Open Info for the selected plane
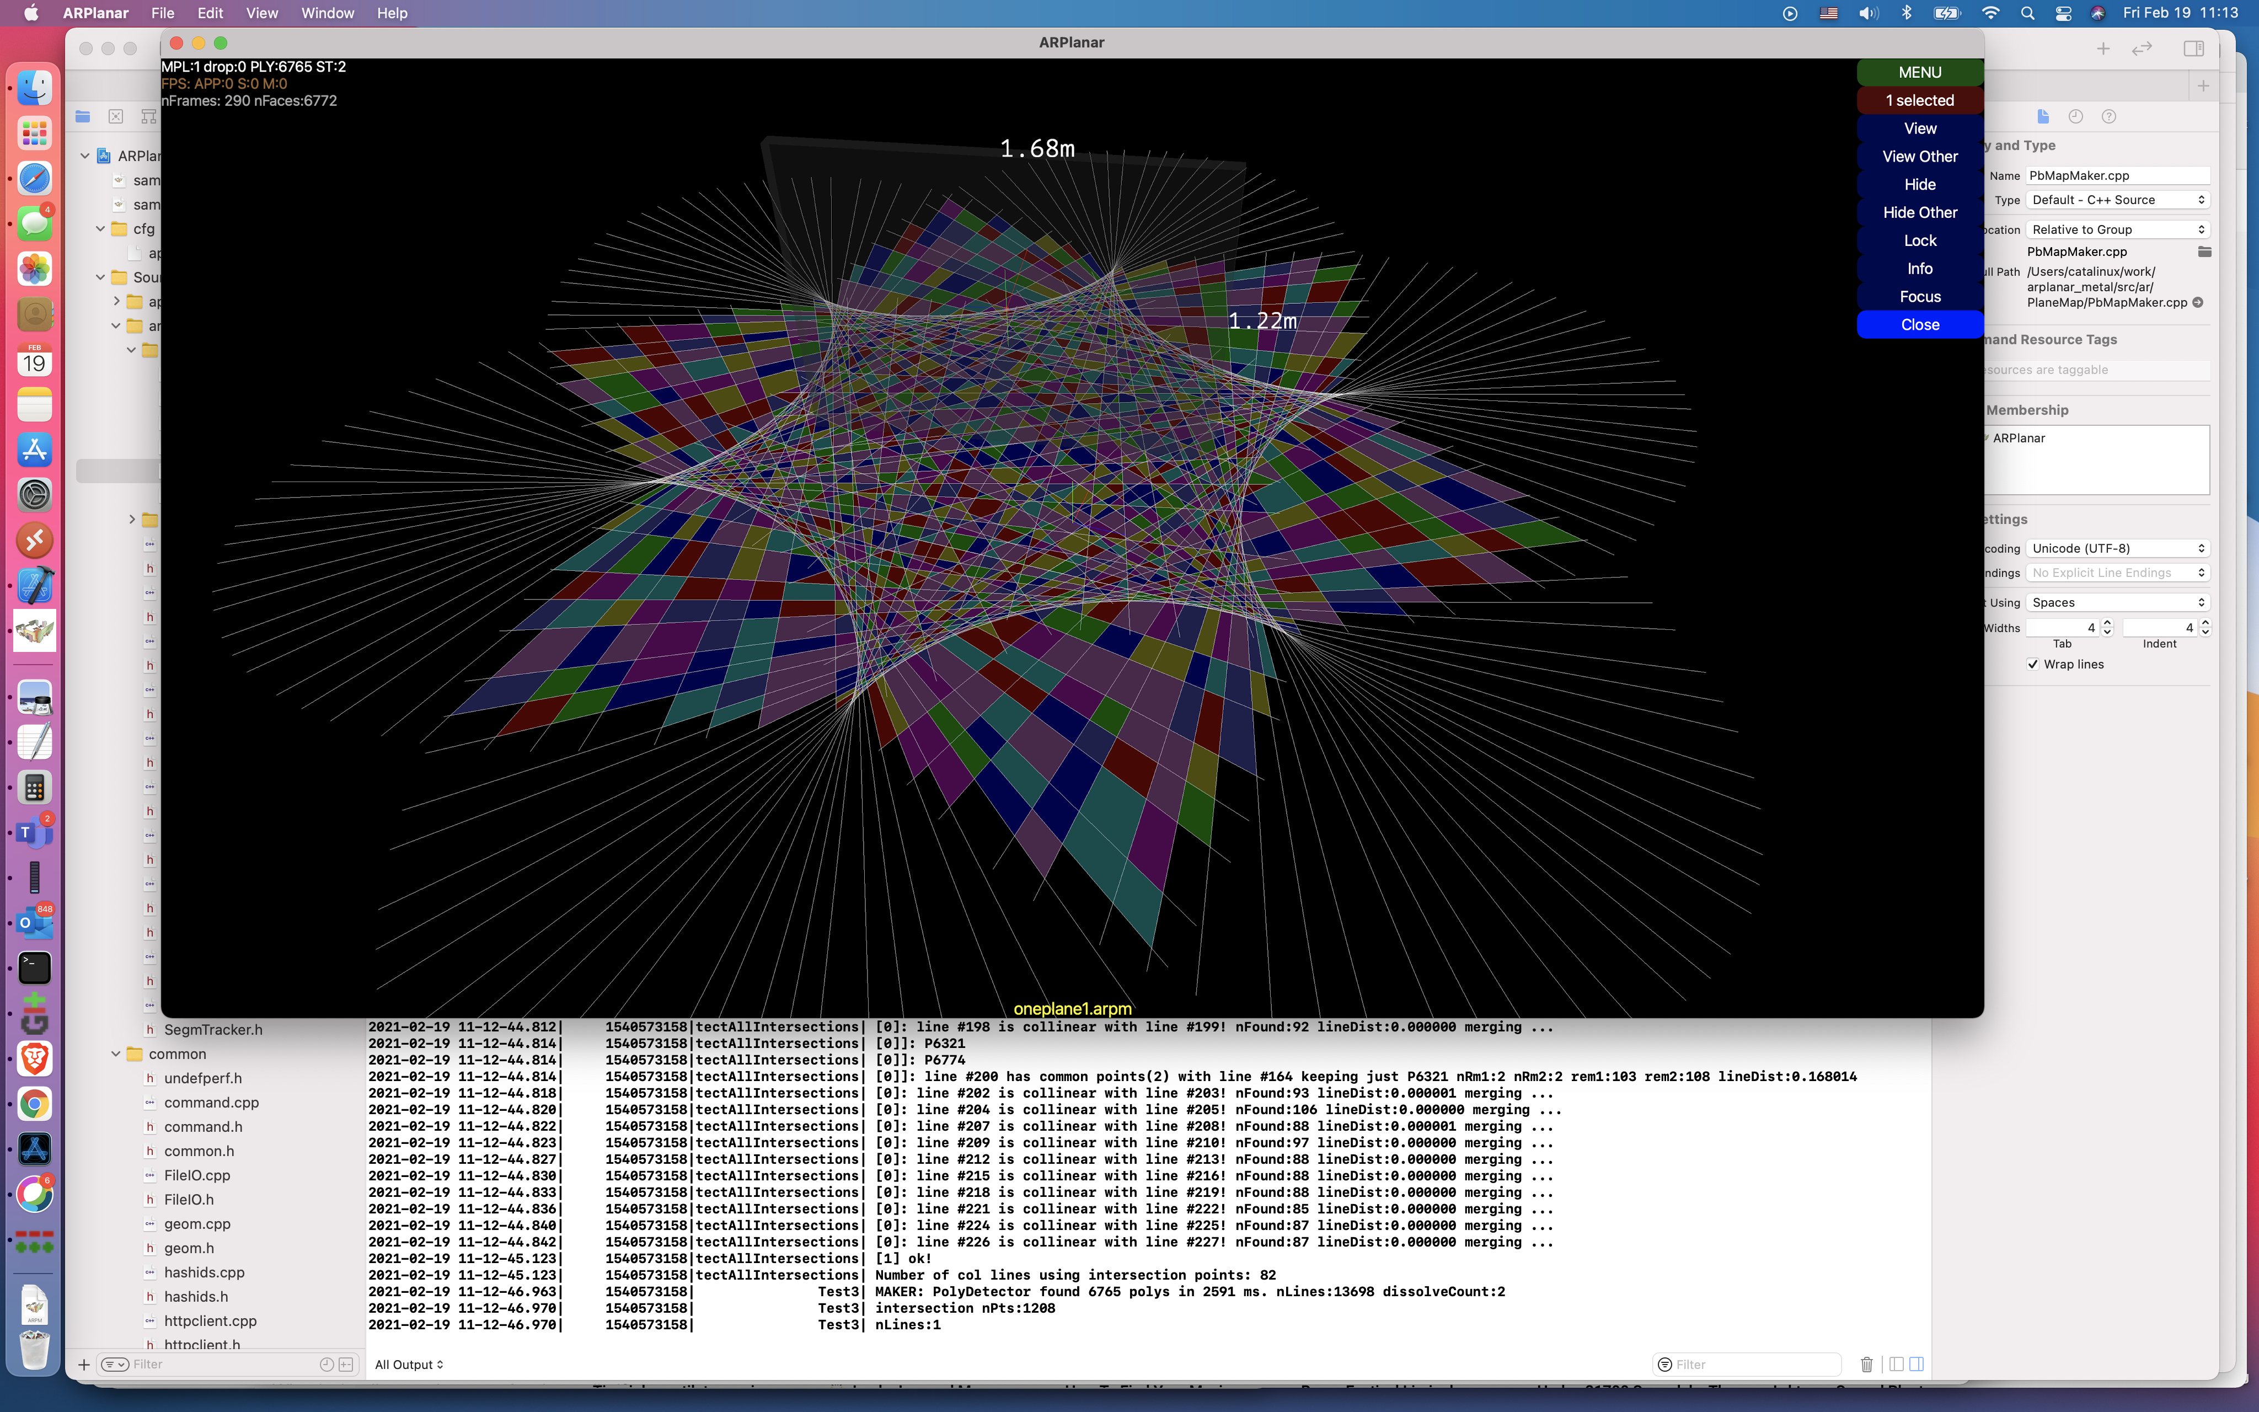 (x=1919, y=268)
